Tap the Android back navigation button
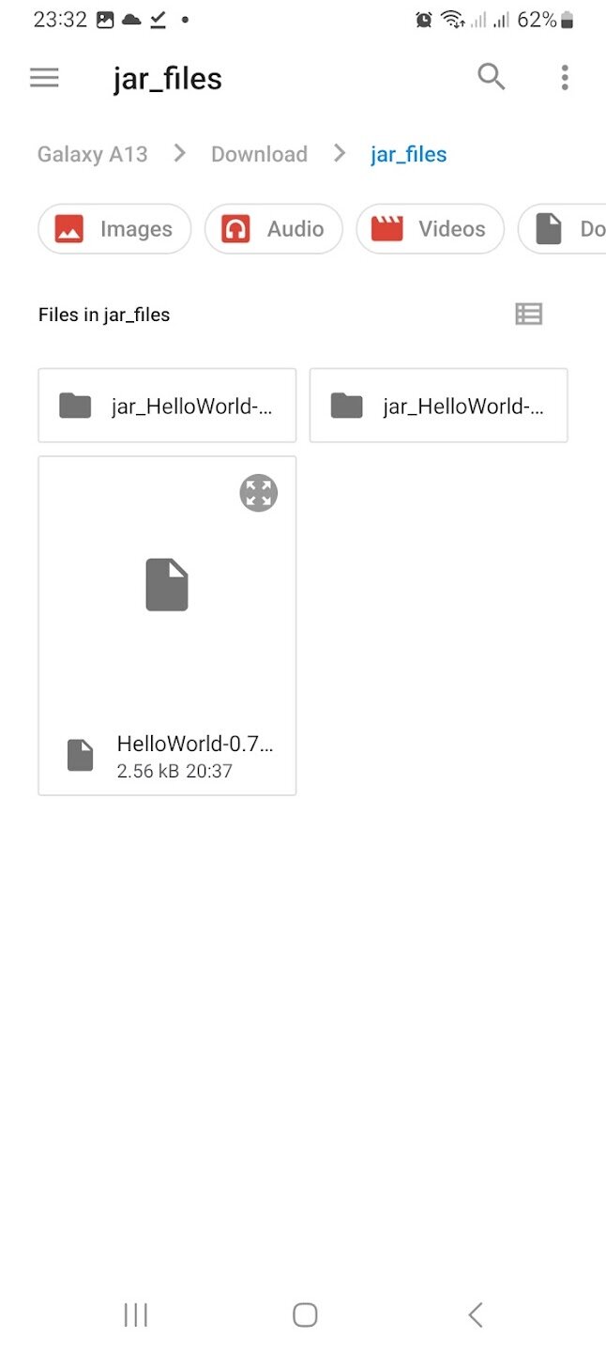The width and height of the screenshot is (606, 1352). pyautogui.click(x=476, y=1314)
